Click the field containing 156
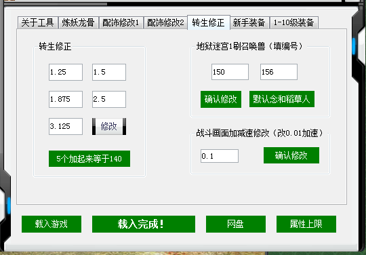The image size is (366, 255). pyautogui.click(x=279, y=72)
